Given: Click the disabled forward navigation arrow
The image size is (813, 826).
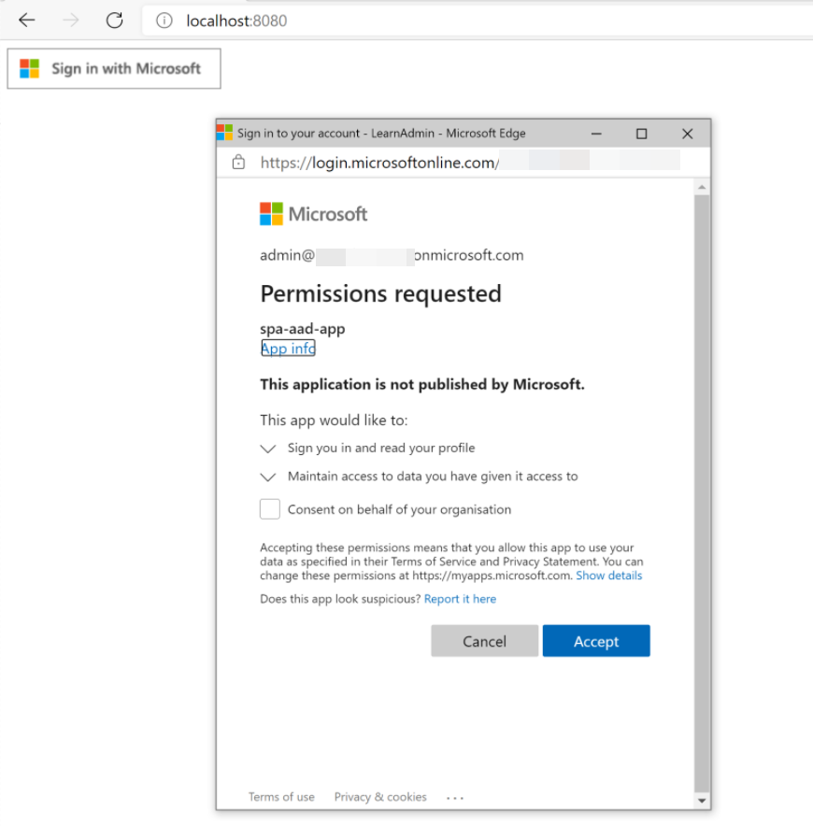Looking at the screenshot, I should point(67,20).
